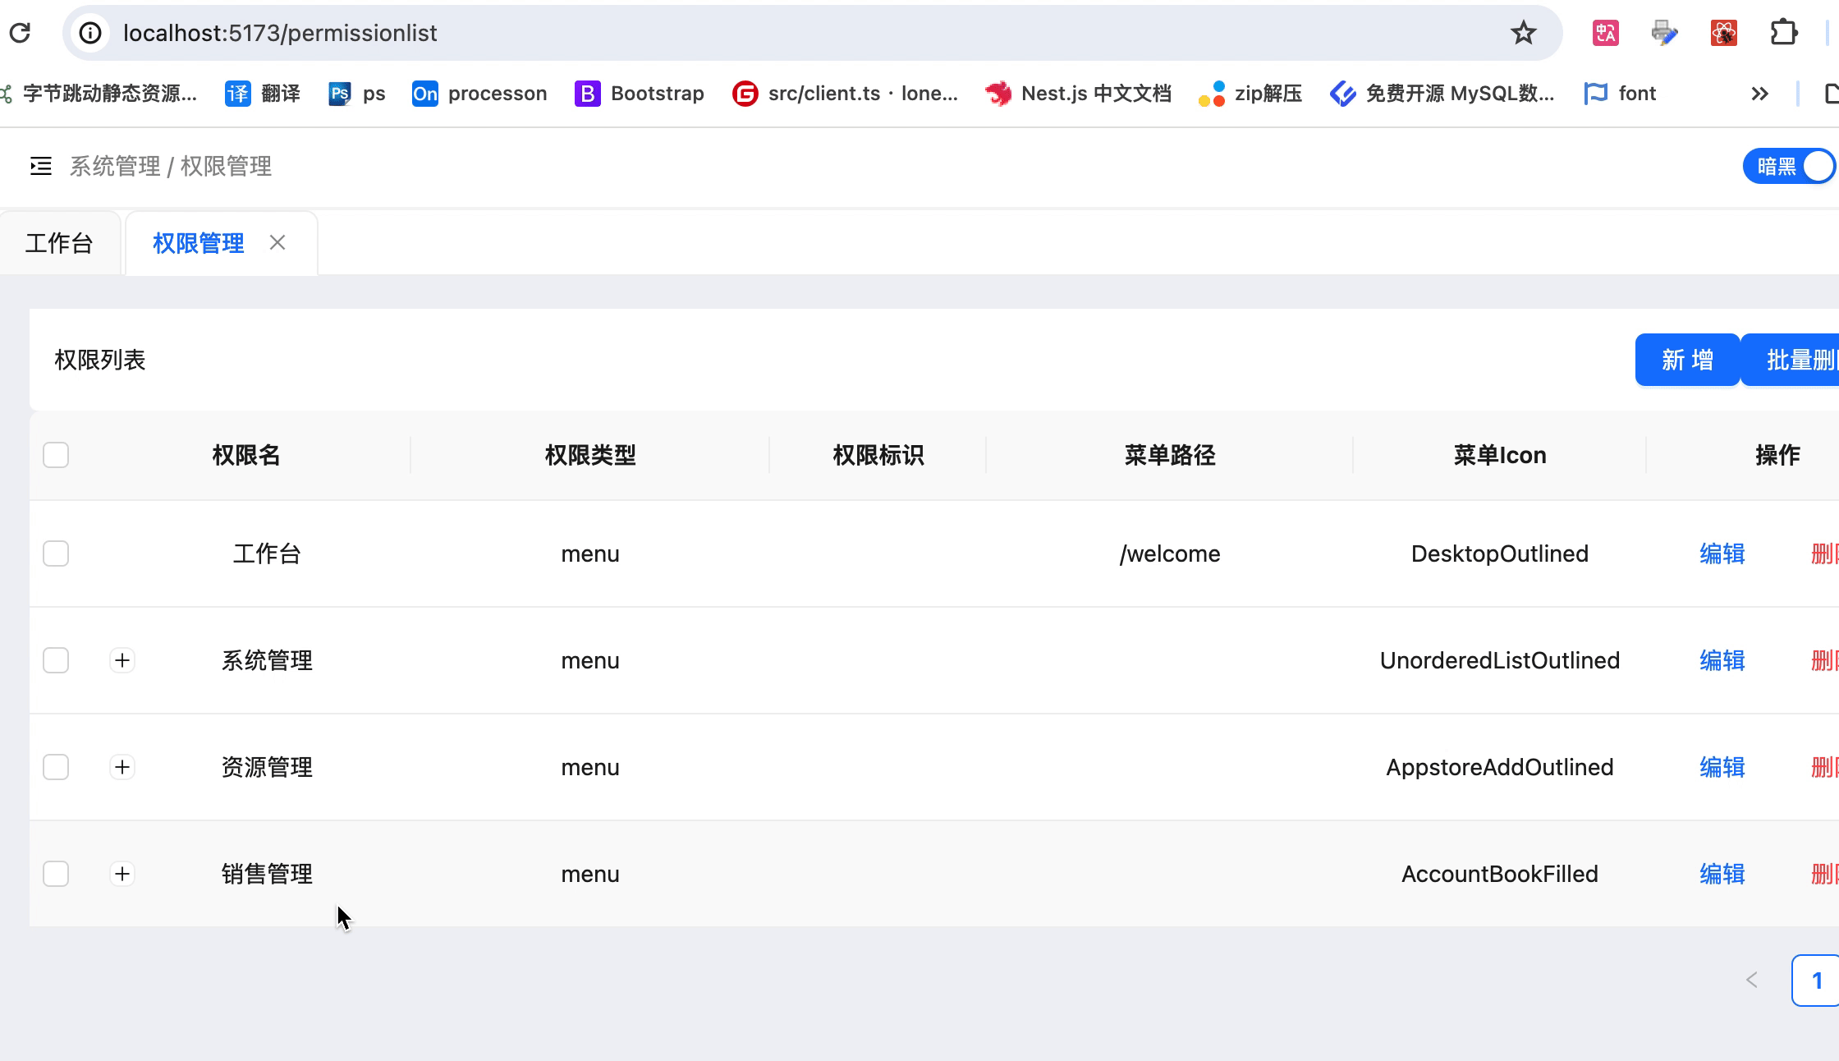Click 编辑 link for 系统管理
This screenshot has width=1839, height=1061.
(x=1722, y=660)
